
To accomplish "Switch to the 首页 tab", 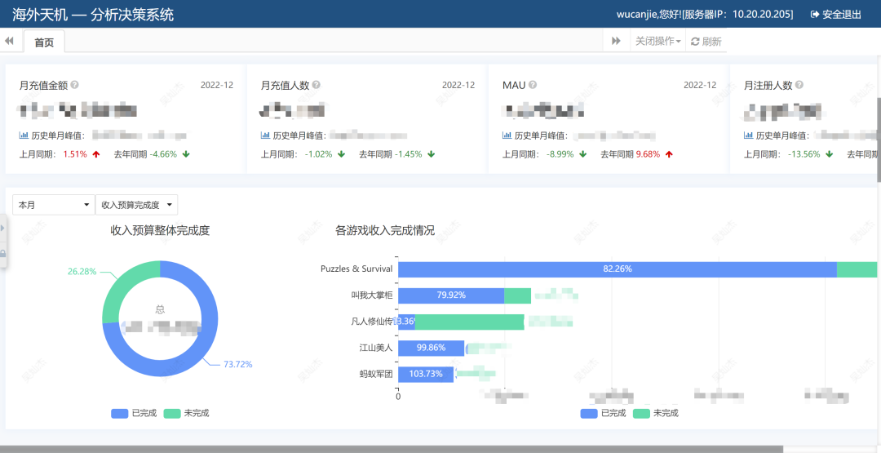I will 44,42.
